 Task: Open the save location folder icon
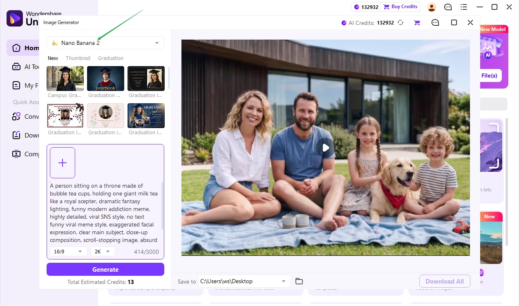pos(299,281)
